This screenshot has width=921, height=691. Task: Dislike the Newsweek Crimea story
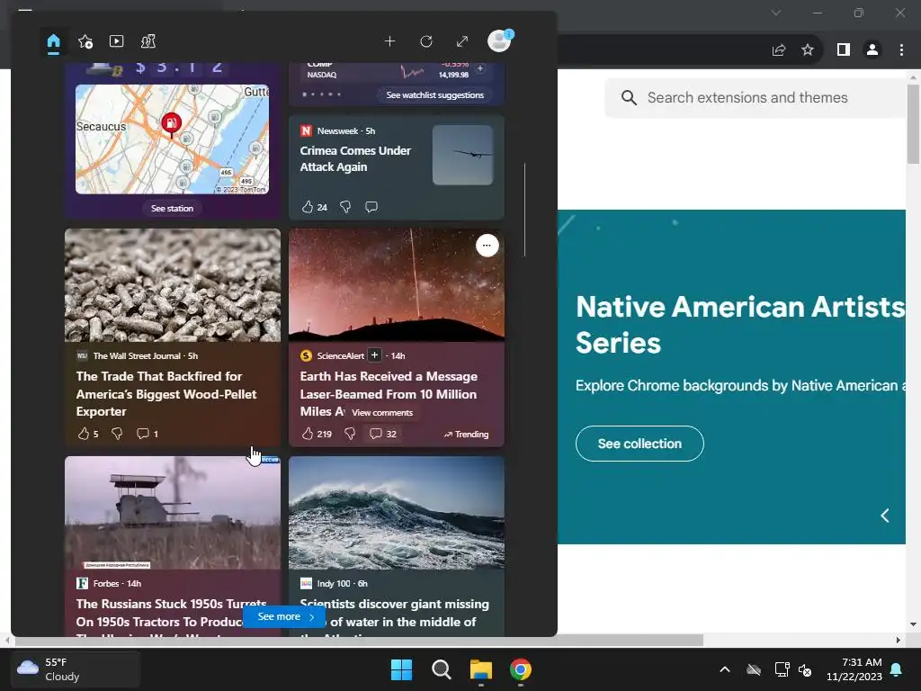(345, 207)
